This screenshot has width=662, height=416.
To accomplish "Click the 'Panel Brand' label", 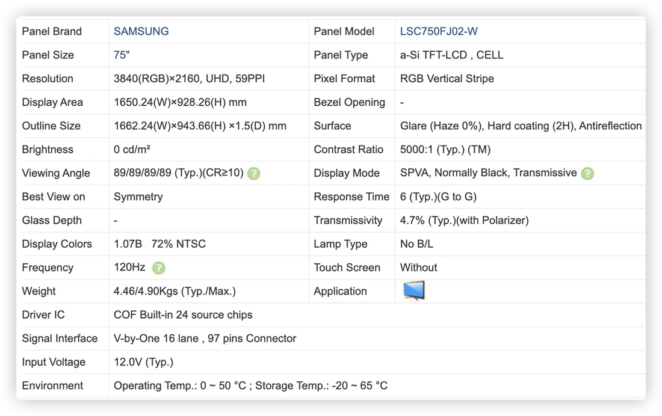I will 52,31.
